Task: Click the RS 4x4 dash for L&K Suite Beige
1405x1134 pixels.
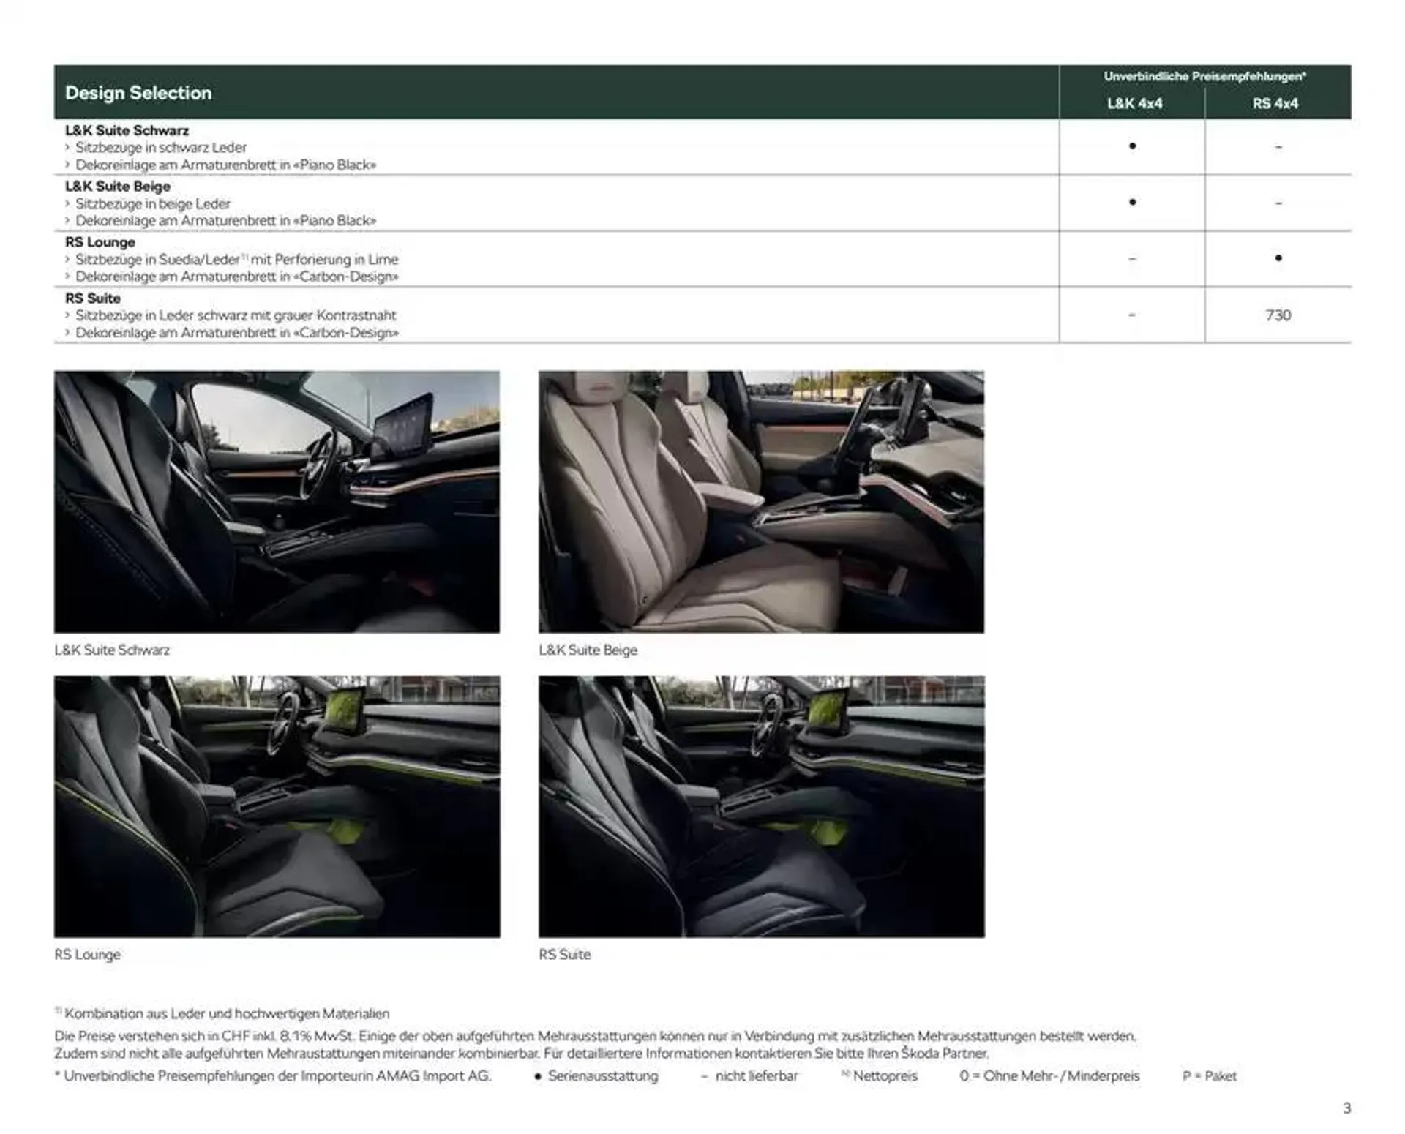Action: (1278, 203)
